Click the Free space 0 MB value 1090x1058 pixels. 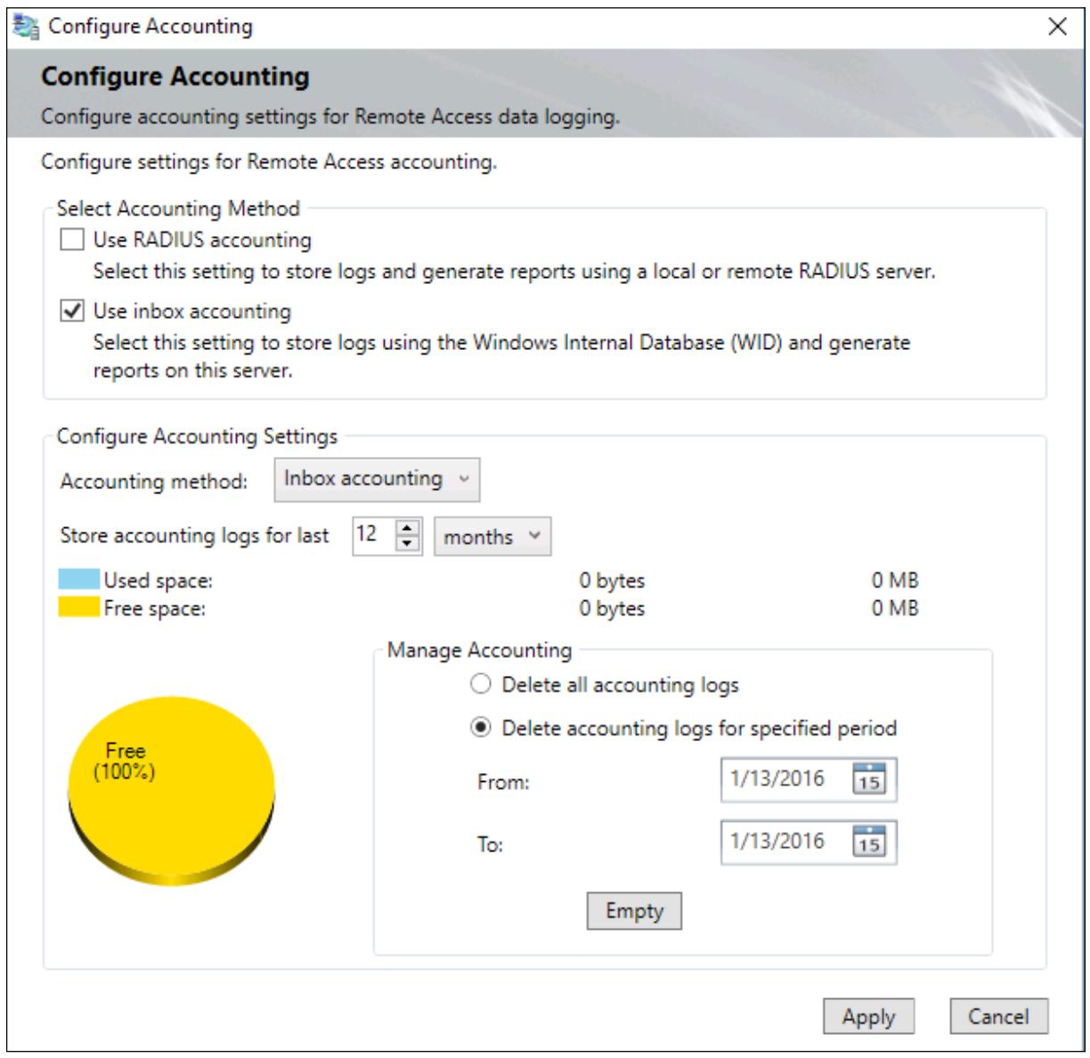point(895,609)
